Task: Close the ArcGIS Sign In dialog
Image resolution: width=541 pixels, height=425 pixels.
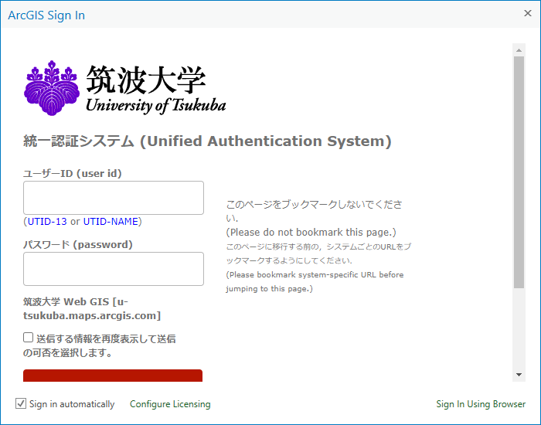Action: pyautogui.click(x=528, y=13)
